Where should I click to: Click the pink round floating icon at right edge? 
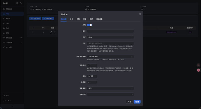198,70
